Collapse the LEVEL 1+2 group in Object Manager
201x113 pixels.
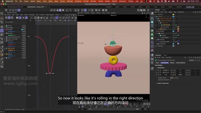159,23
